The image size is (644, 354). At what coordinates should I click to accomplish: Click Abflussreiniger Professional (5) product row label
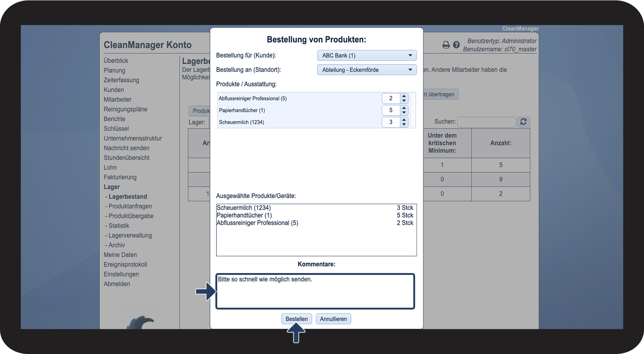point(253,98)
